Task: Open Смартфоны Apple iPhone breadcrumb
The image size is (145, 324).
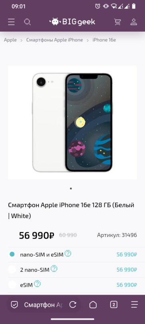Action: point(54,40)
